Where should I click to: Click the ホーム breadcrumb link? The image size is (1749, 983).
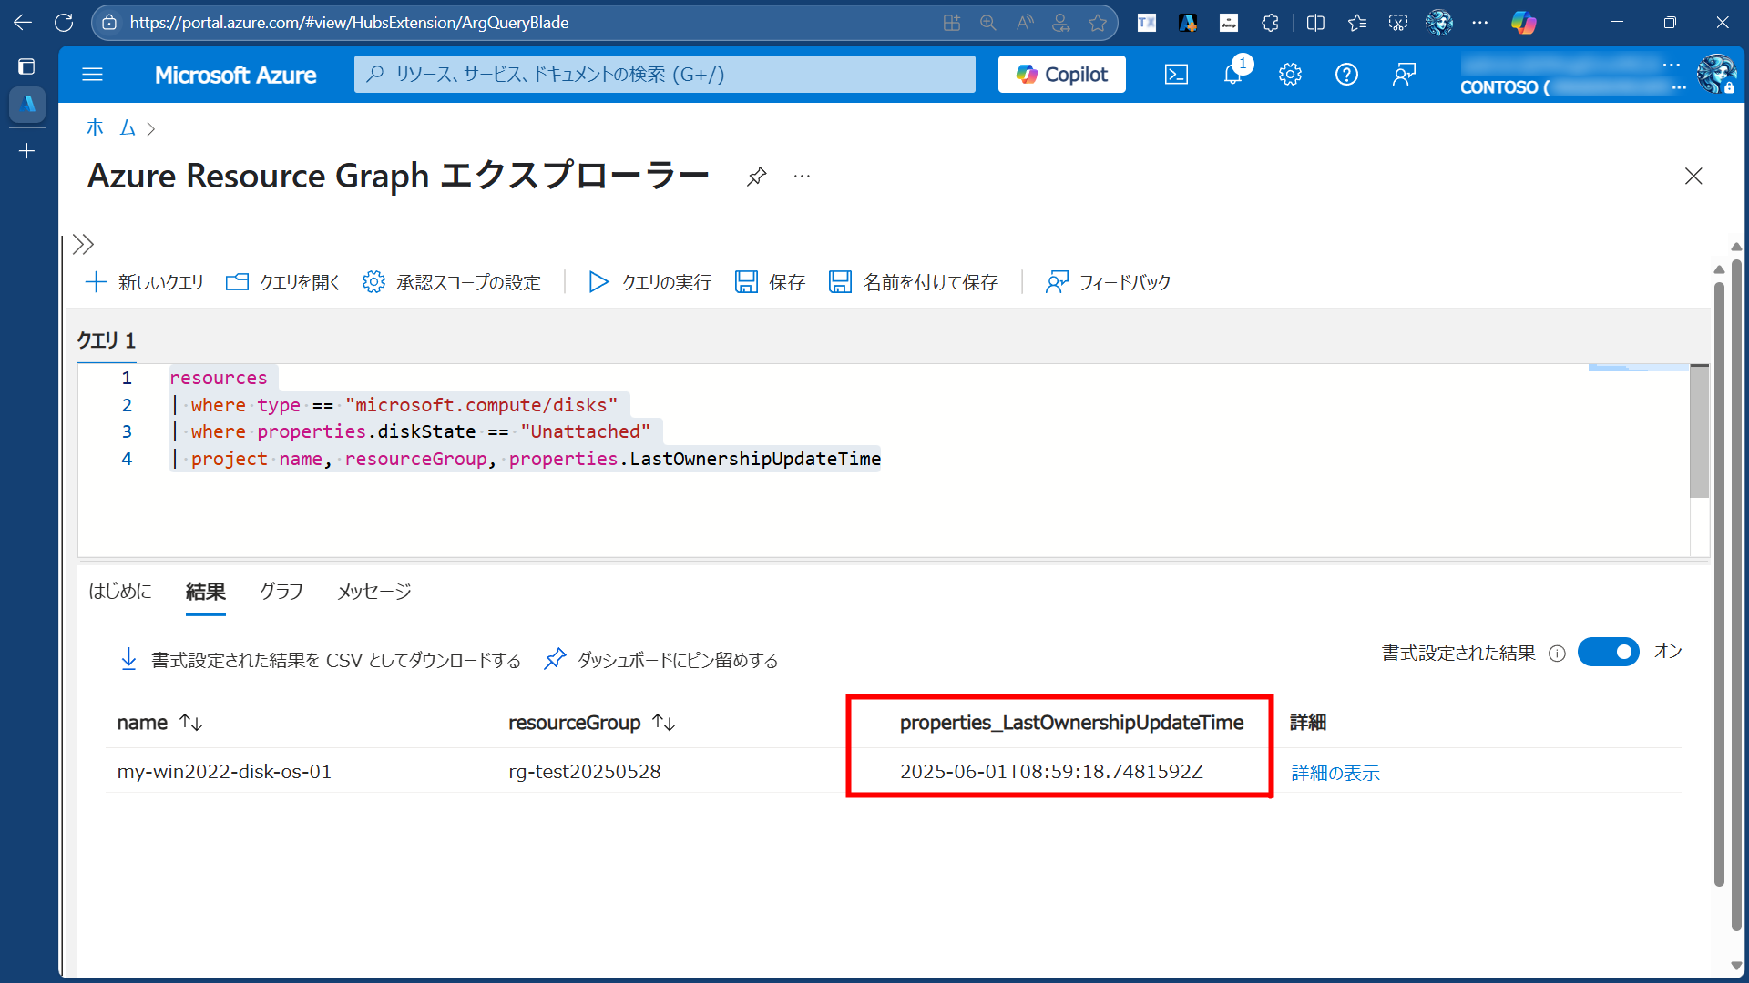coord(110,128)
